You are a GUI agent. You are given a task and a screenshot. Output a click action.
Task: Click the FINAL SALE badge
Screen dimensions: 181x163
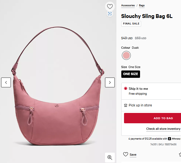(x=131, y=24)
